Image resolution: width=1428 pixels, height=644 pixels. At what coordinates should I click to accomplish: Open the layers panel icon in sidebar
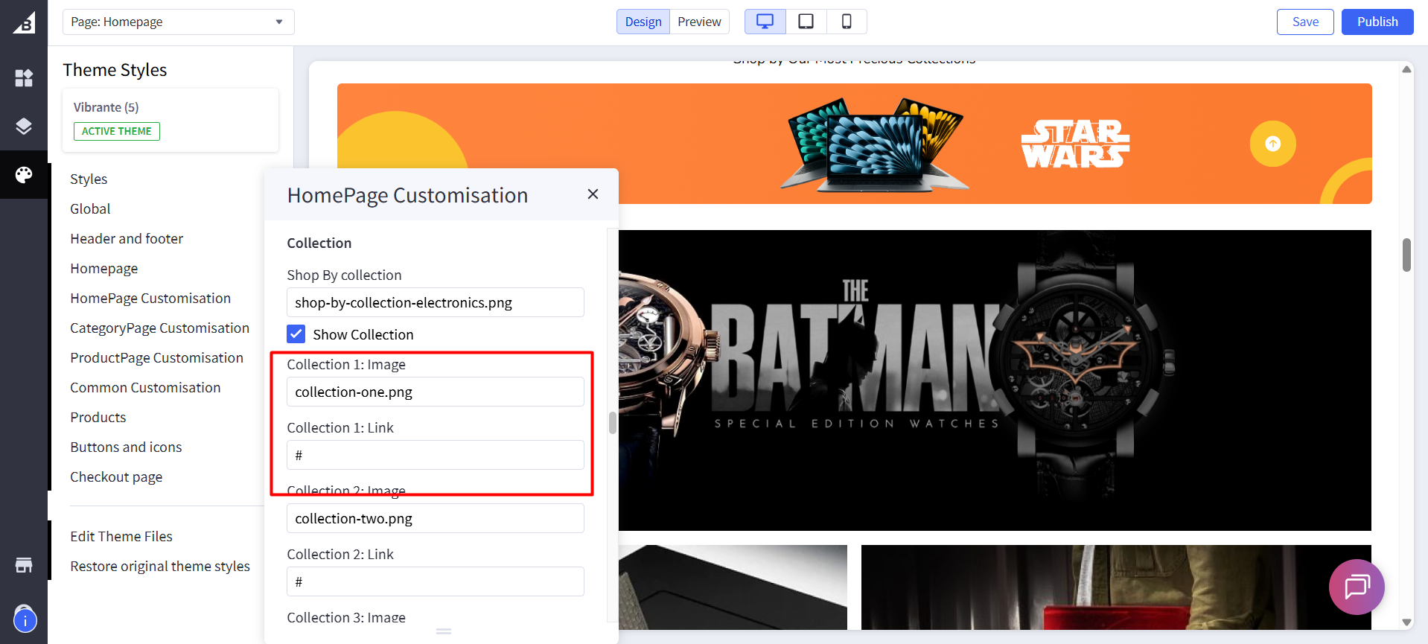tap(24, 127)
